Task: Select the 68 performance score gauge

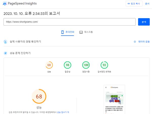Action: tap(49, 65)
